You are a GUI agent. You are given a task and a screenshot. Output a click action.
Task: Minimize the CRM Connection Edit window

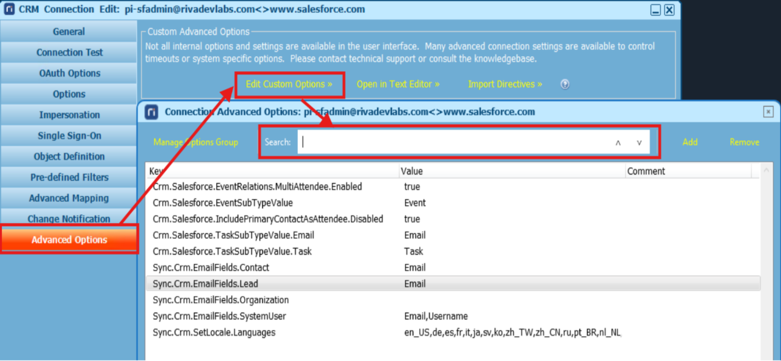pyautogui.click(x=656, y=10)
